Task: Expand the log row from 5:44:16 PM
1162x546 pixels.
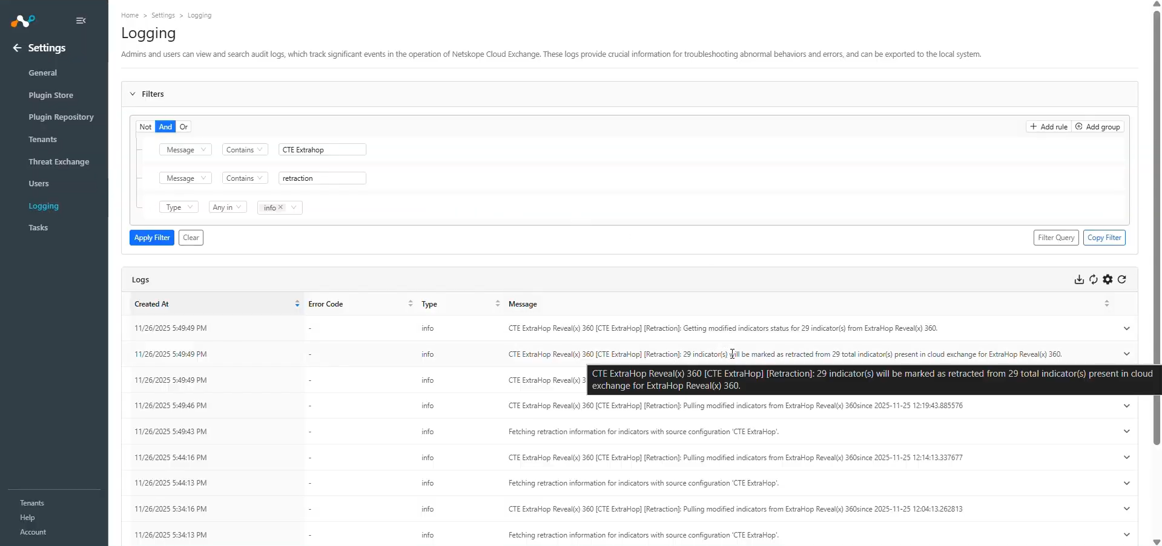Action: pos(1126,458)
